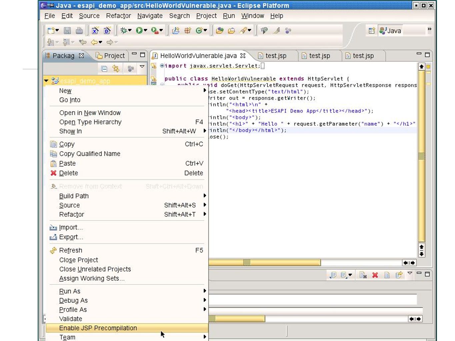The width and height of the screenshot is (455, 341).
Task: Open the bottom panel view menu triangle
Action: tap(410, 273)
